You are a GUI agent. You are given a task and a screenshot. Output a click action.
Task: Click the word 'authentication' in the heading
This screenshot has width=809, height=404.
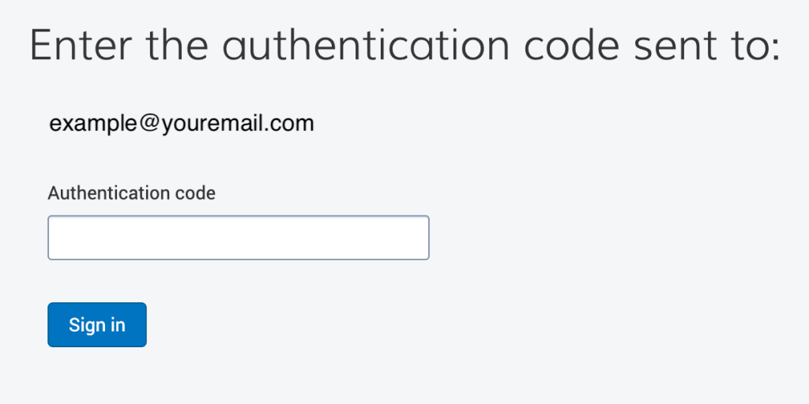366,45
